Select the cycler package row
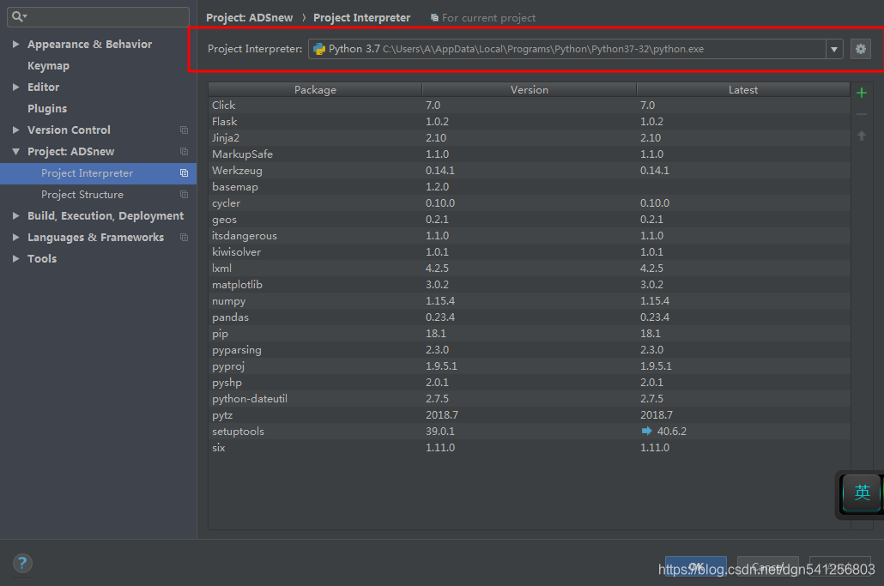Screen dimensions: 884x586 [x=529, y=203]
